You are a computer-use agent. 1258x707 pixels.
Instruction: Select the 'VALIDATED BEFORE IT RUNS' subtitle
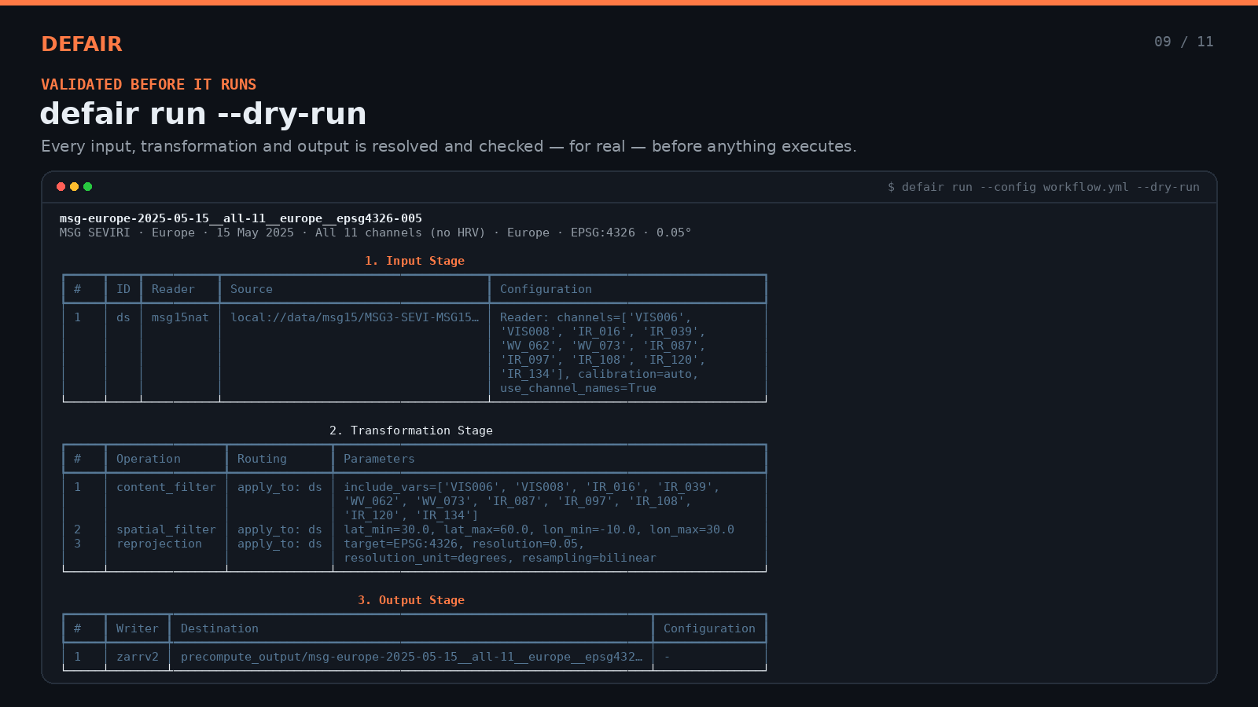tap(149, 84)
